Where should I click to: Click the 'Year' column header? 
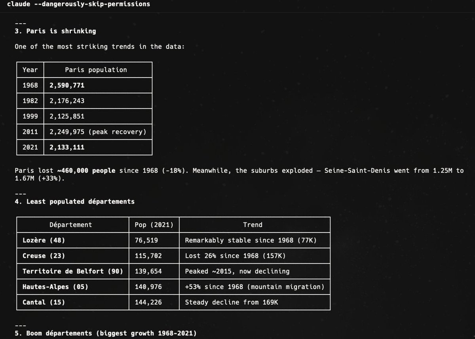click(x=30, y=70)
